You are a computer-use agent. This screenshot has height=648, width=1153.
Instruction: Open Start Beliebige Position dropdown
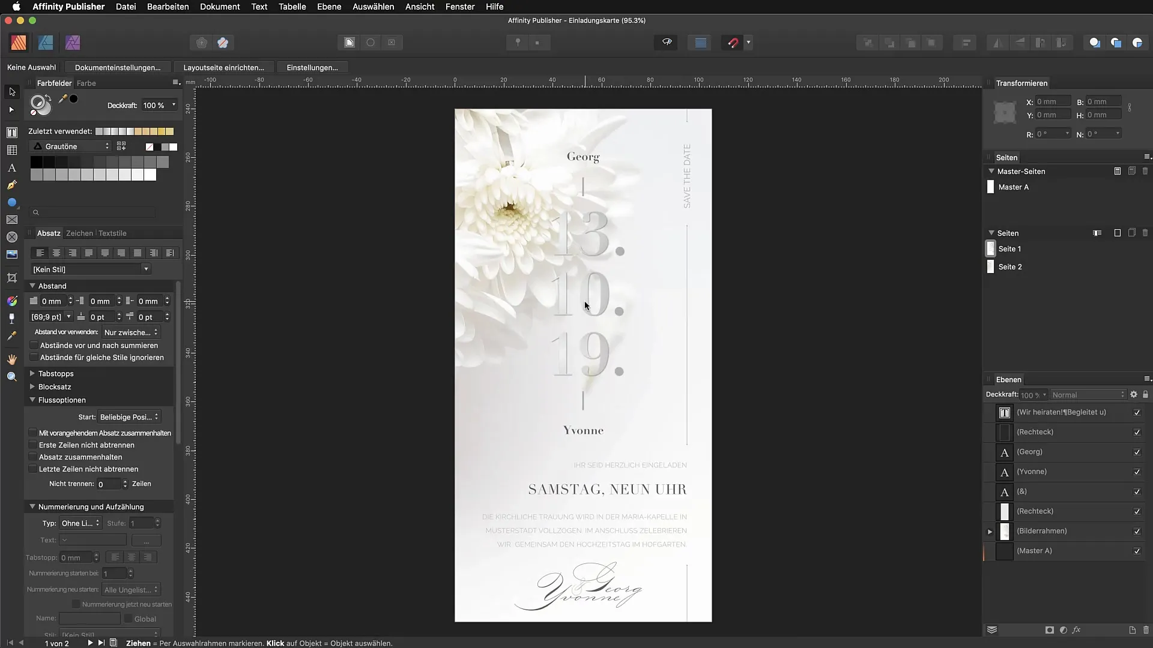(x=129, y=417)
